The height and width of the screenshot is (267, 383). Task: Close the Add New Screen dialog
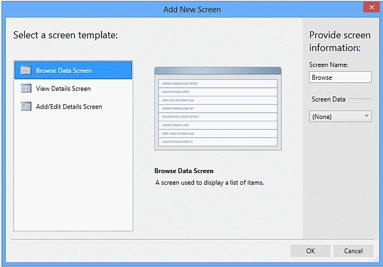point(372,7)
